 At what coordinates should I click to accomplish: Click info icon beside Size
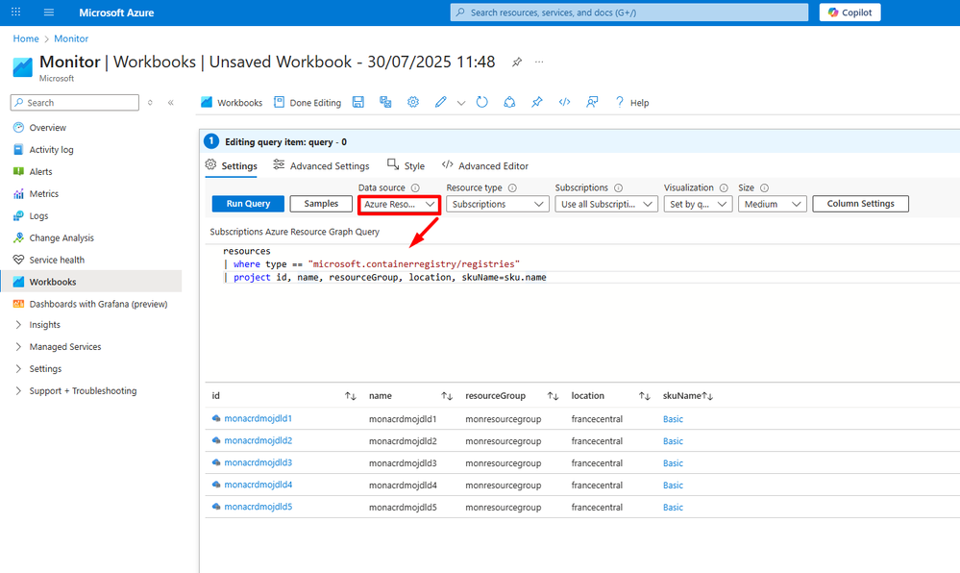point(764,188)
